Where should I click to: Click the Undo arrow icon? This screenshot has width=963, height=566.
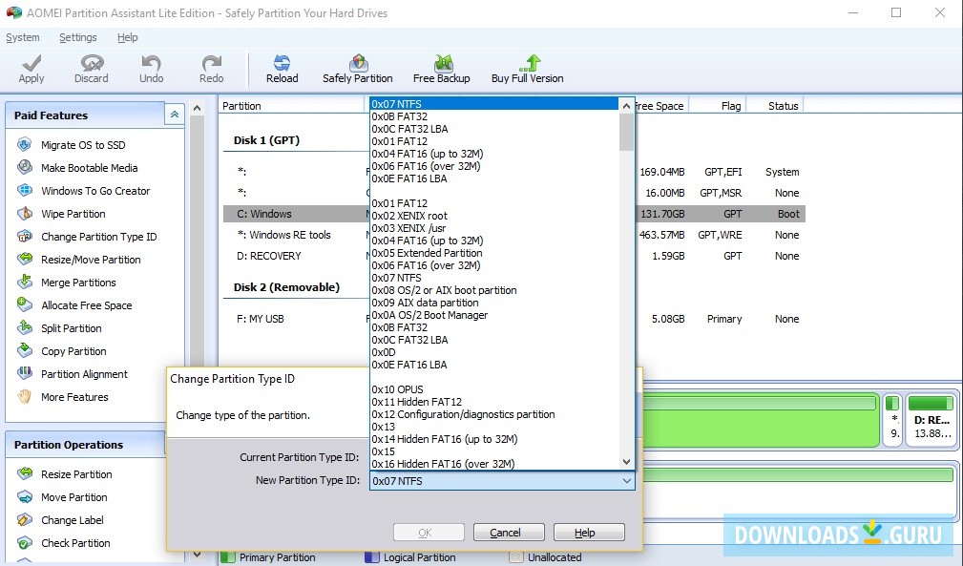click(x=151, y=63)
